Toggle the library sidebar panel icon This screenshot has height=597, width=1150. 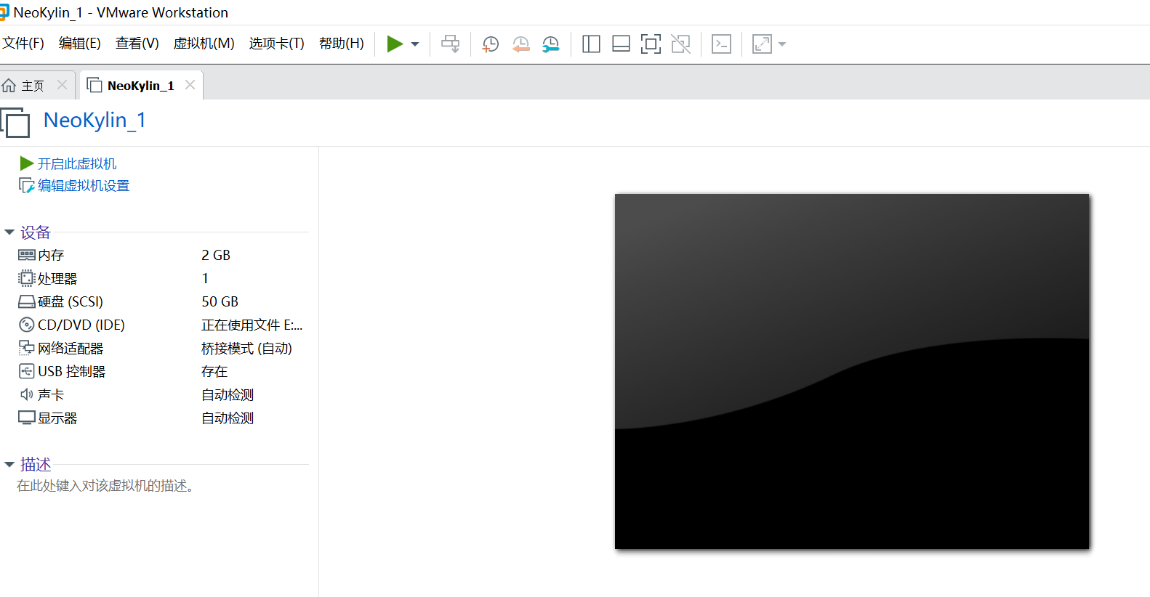(x=591, y=44)
